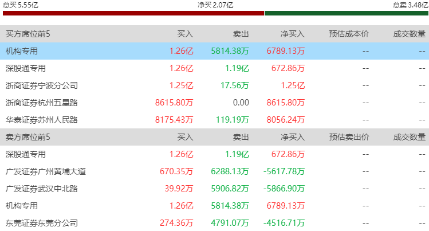
Task: Click the '670.35万' buy value
Action: click(176, 171)
